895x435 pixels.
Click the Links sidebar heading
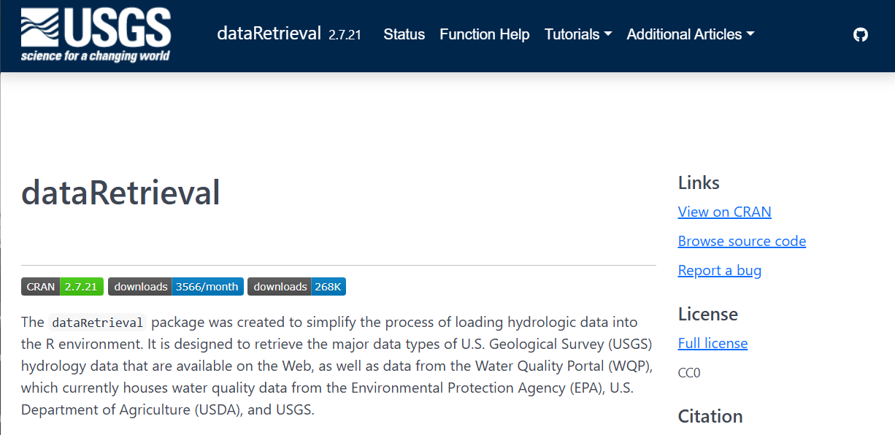pos(699,182)
